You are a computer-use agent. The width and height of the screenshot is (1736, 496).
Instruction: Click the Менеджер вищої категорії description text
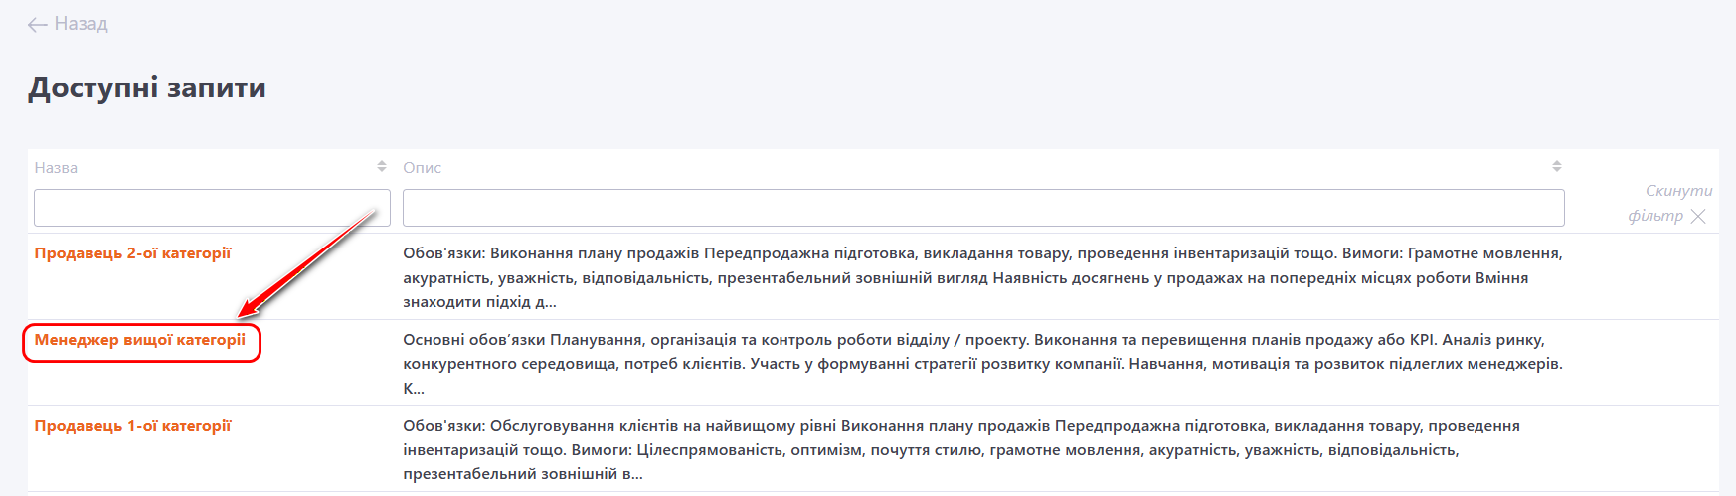(x=982, y=364)
